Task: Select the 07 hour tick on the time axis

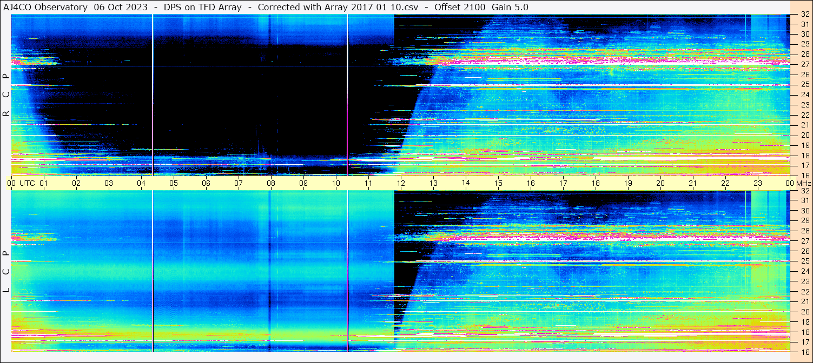Action: point(239,183)
